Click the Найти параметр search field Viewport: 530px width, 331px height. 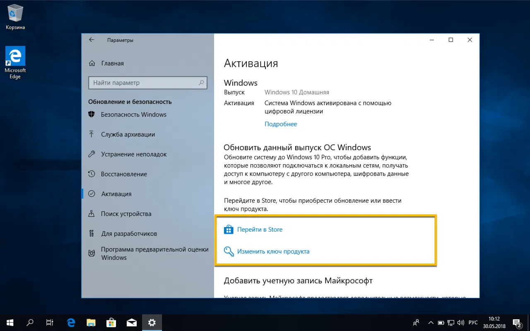[147, 83]
